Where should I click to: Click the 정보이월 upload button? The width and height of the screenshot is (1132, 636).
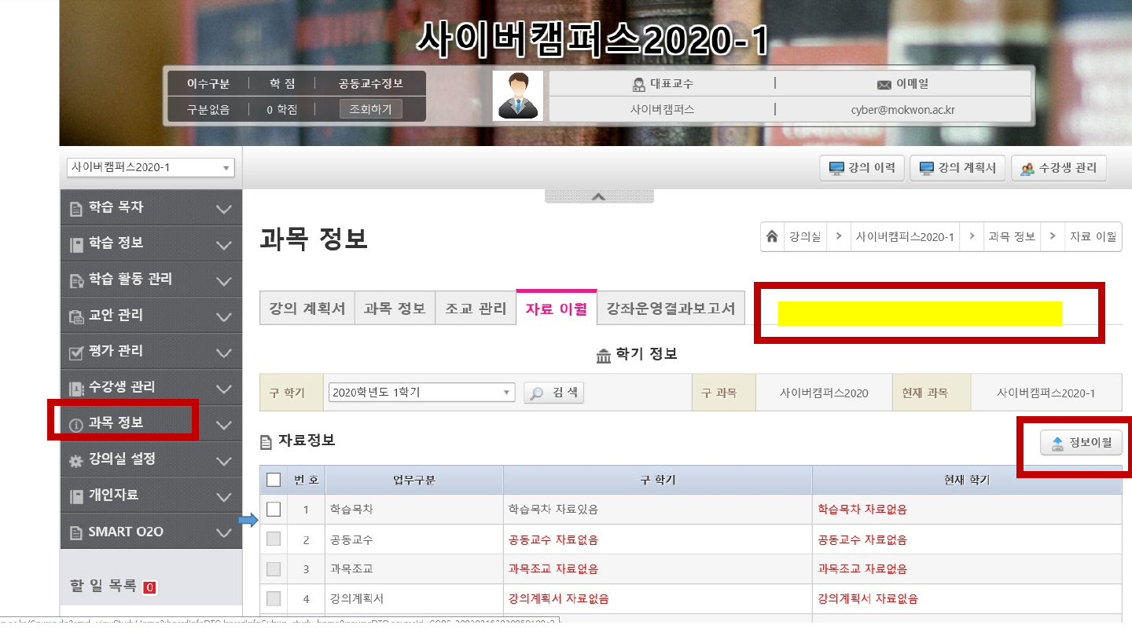point(1081,443)
